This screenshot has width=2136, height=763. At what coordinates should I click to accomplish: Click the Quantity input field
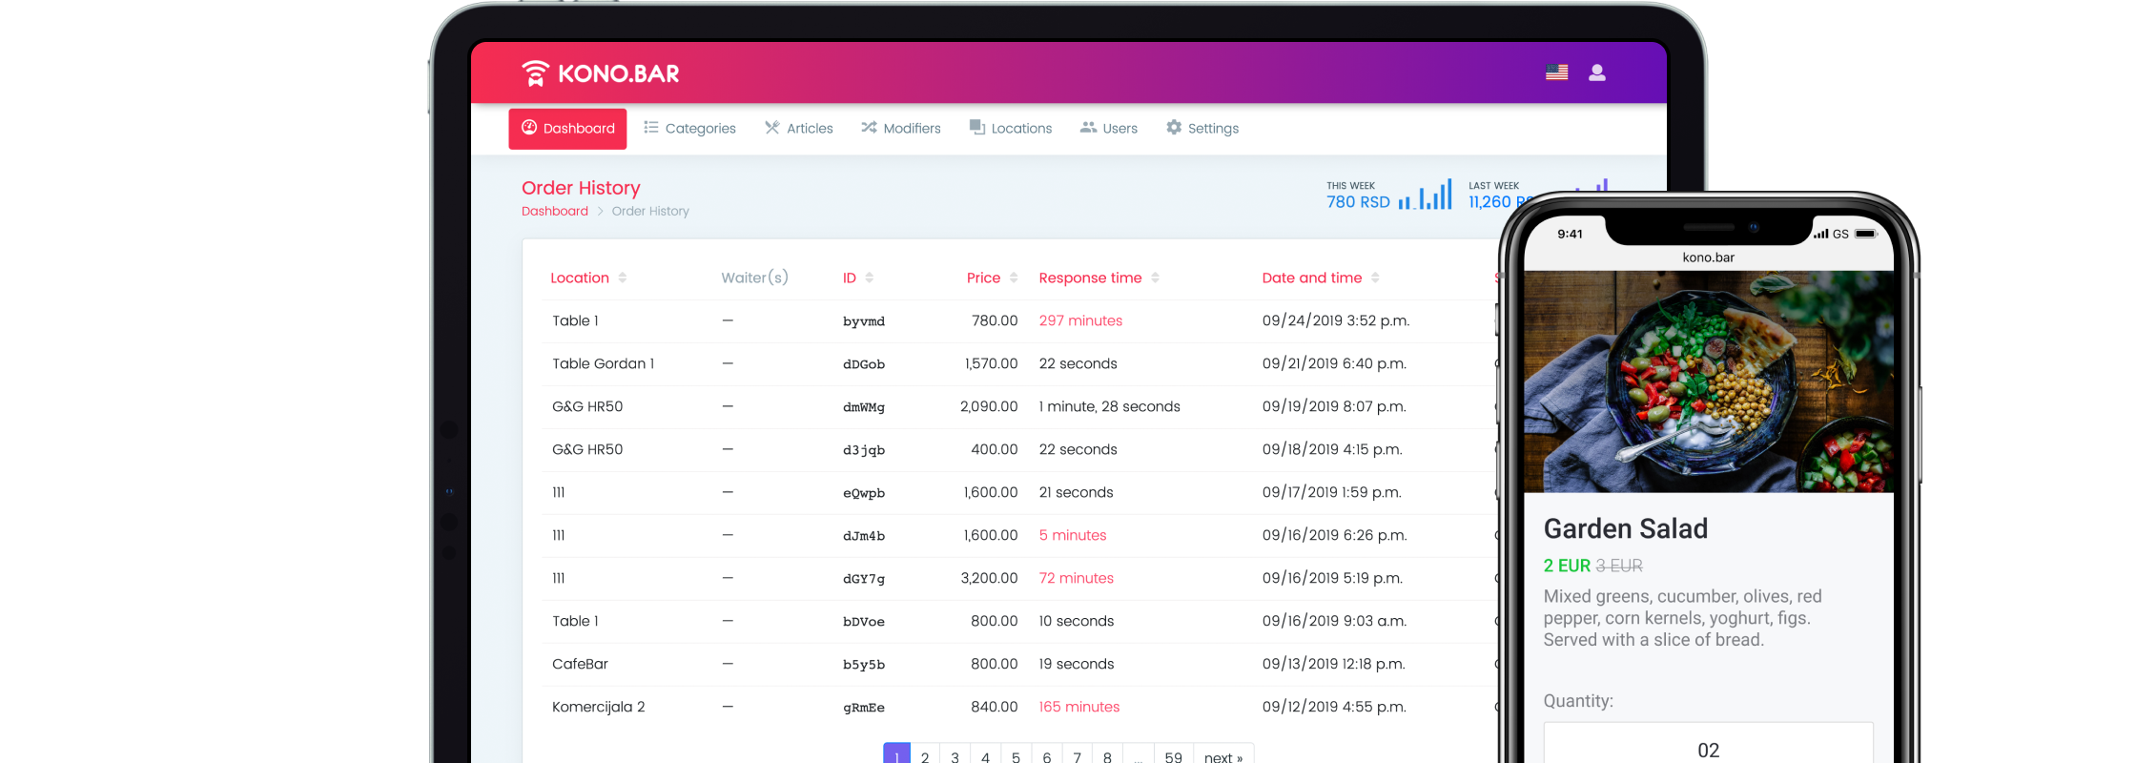tap(1708, 746)
